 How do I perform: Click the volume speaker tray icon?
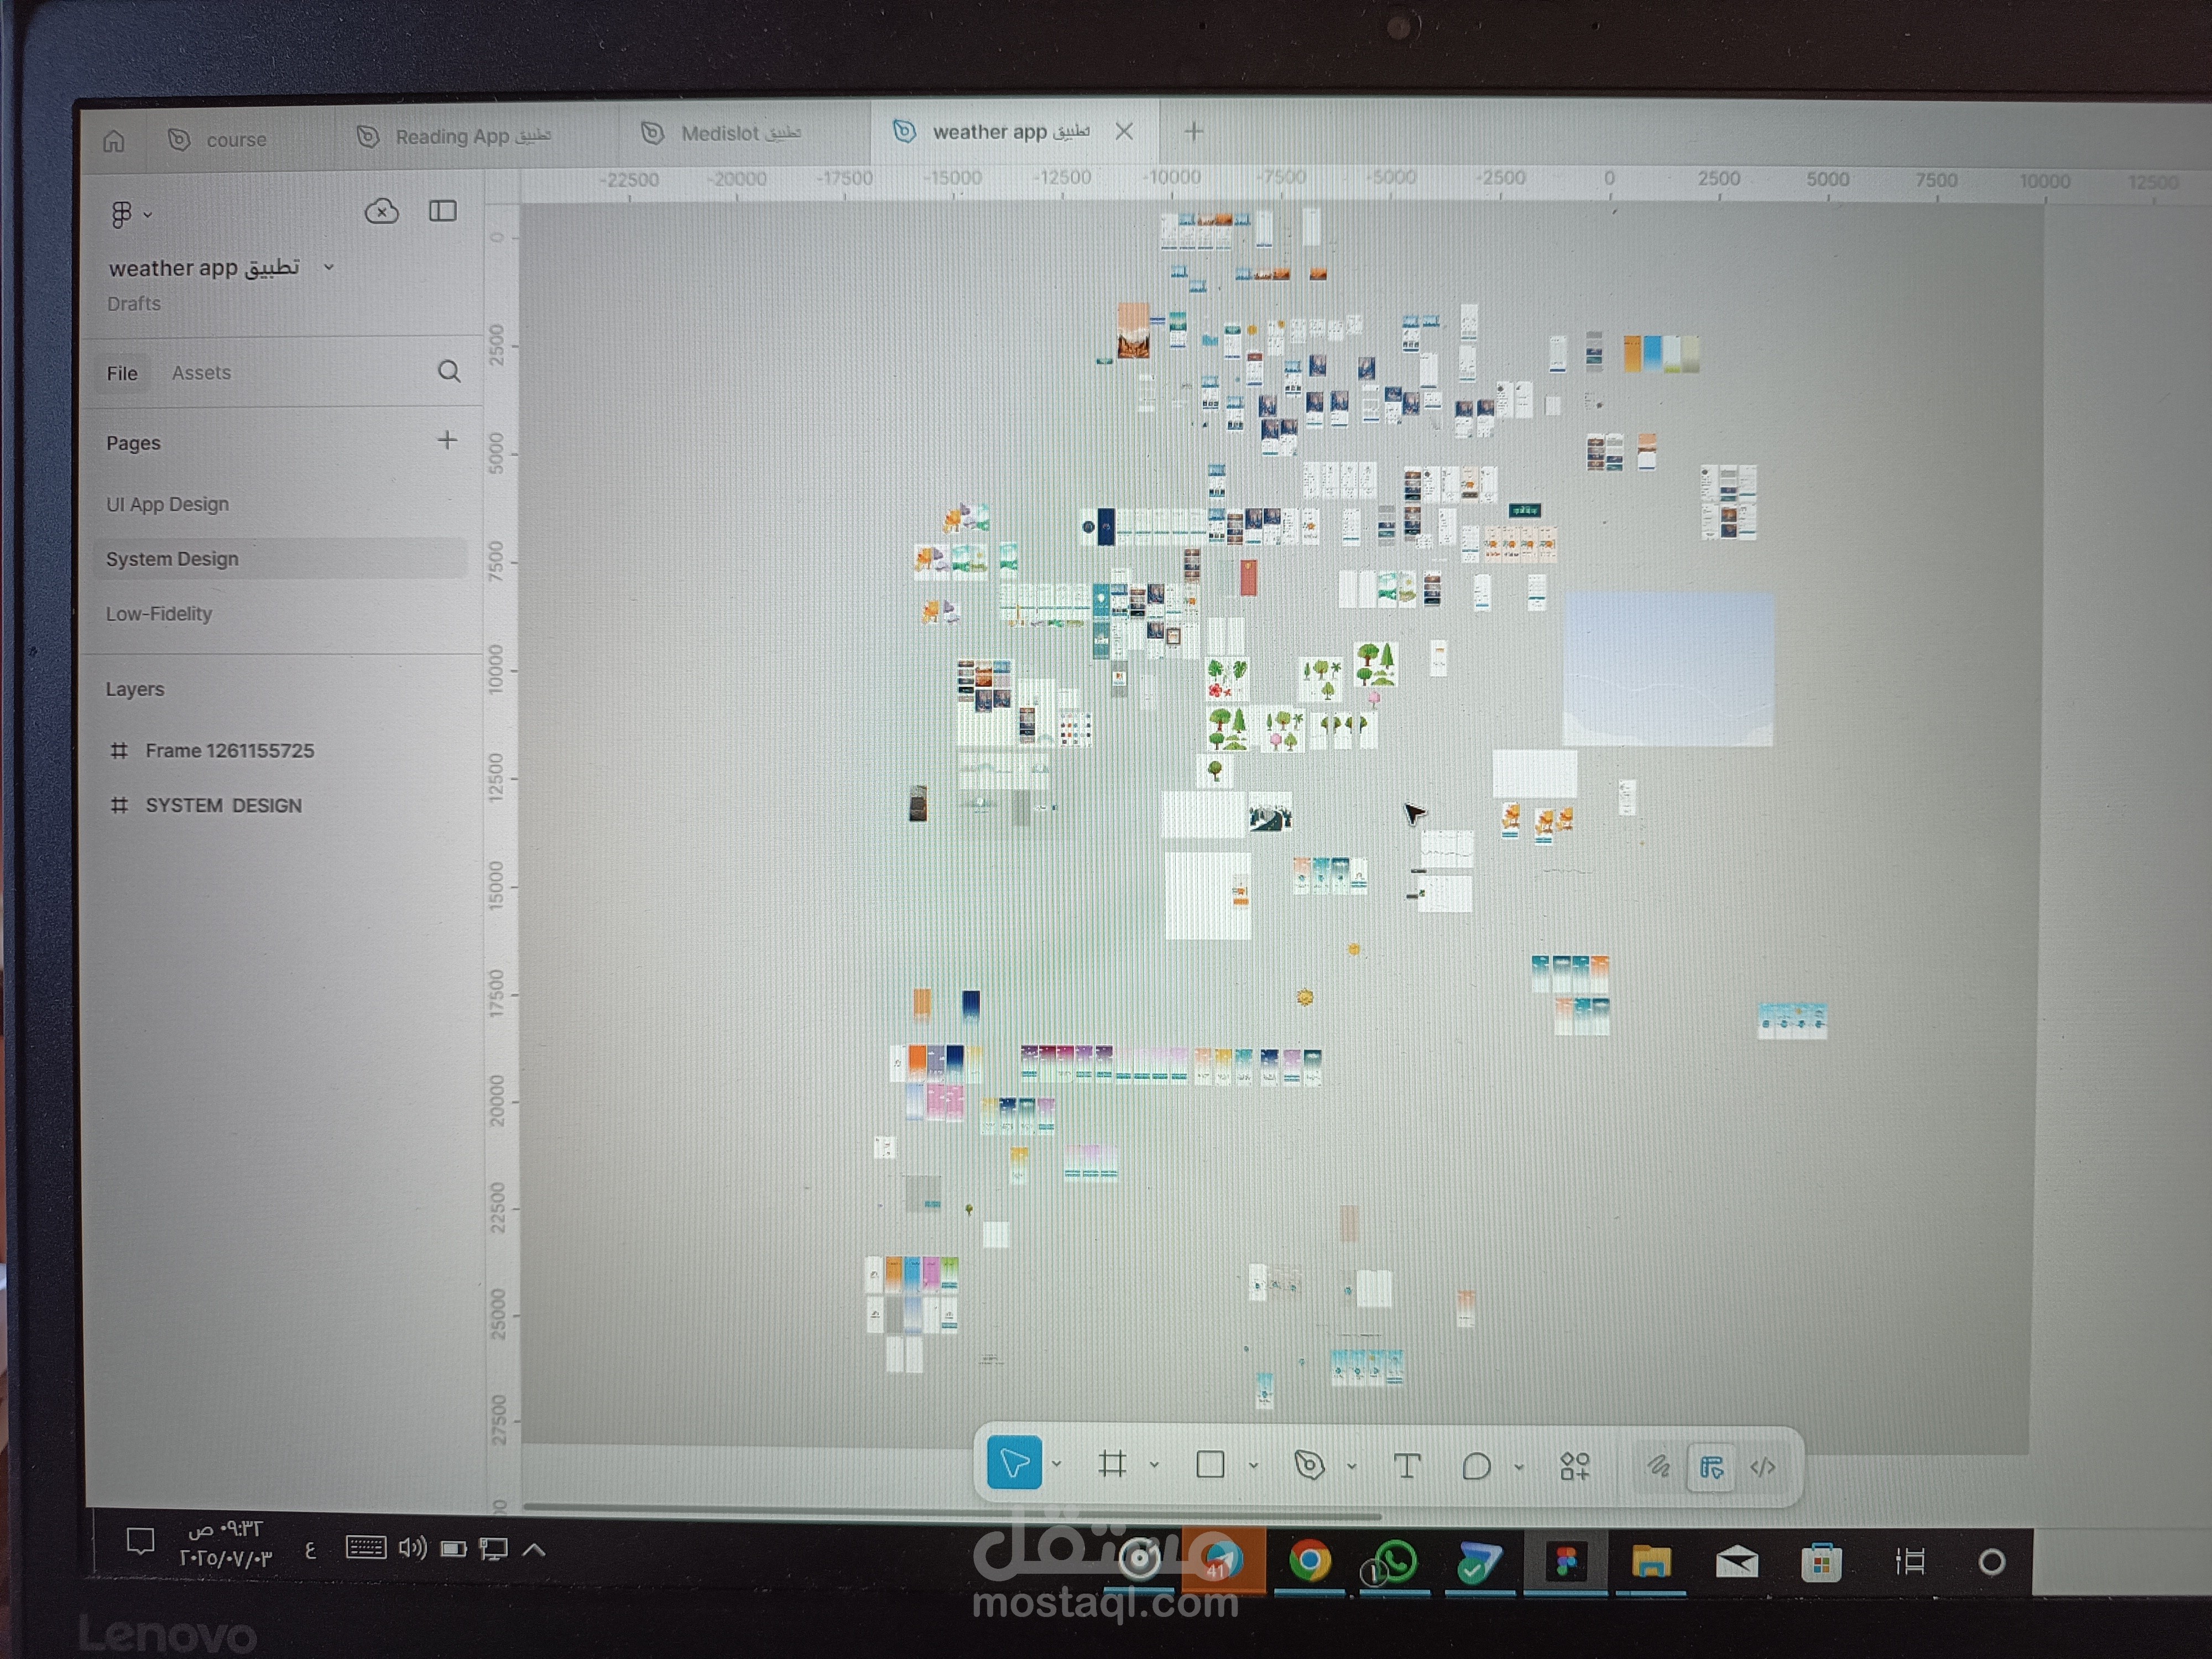[x=412, y=1549]
